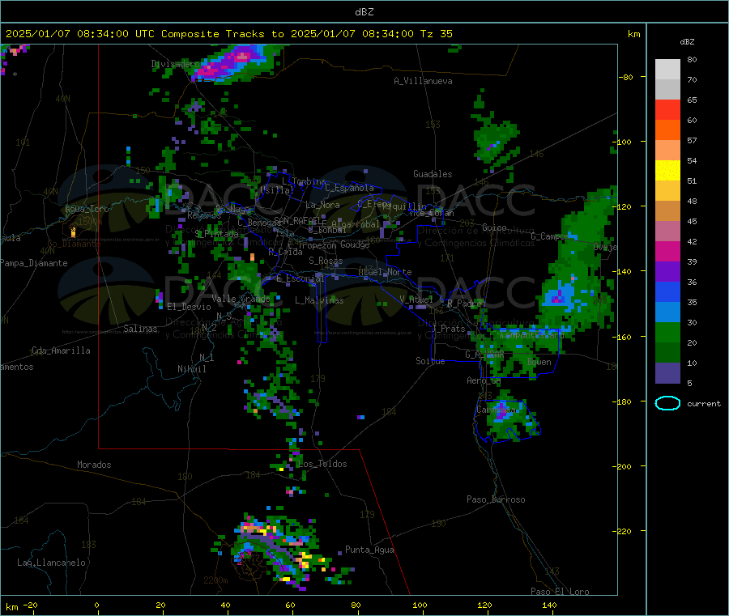Select the light gray 70-80 dBZ swatch
This screenshot has height=616, width=729.
point(667,70)
